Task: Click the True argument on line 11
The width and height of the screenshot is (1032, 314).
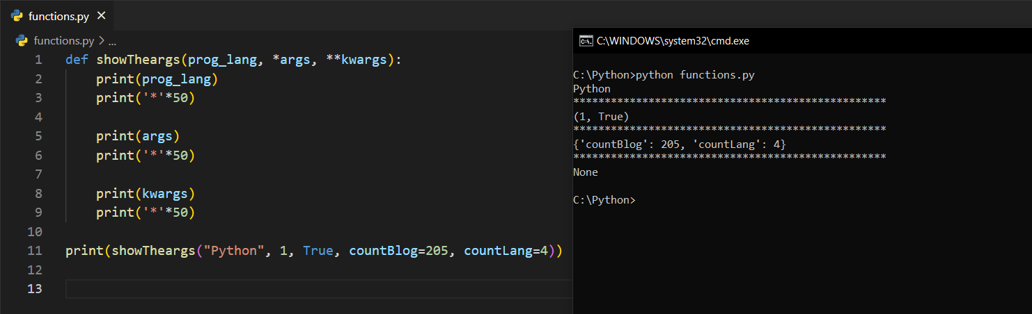Action: 318,250
